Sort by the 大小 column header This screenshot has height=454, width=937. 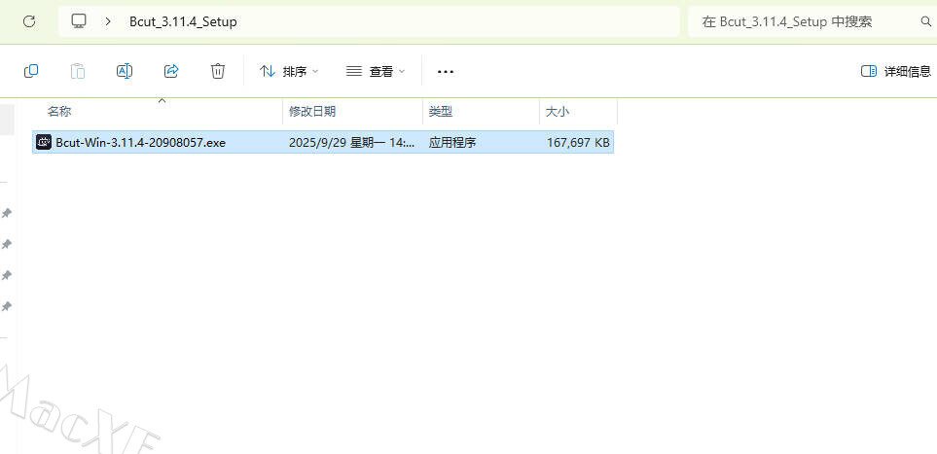[x=579, y=111]
